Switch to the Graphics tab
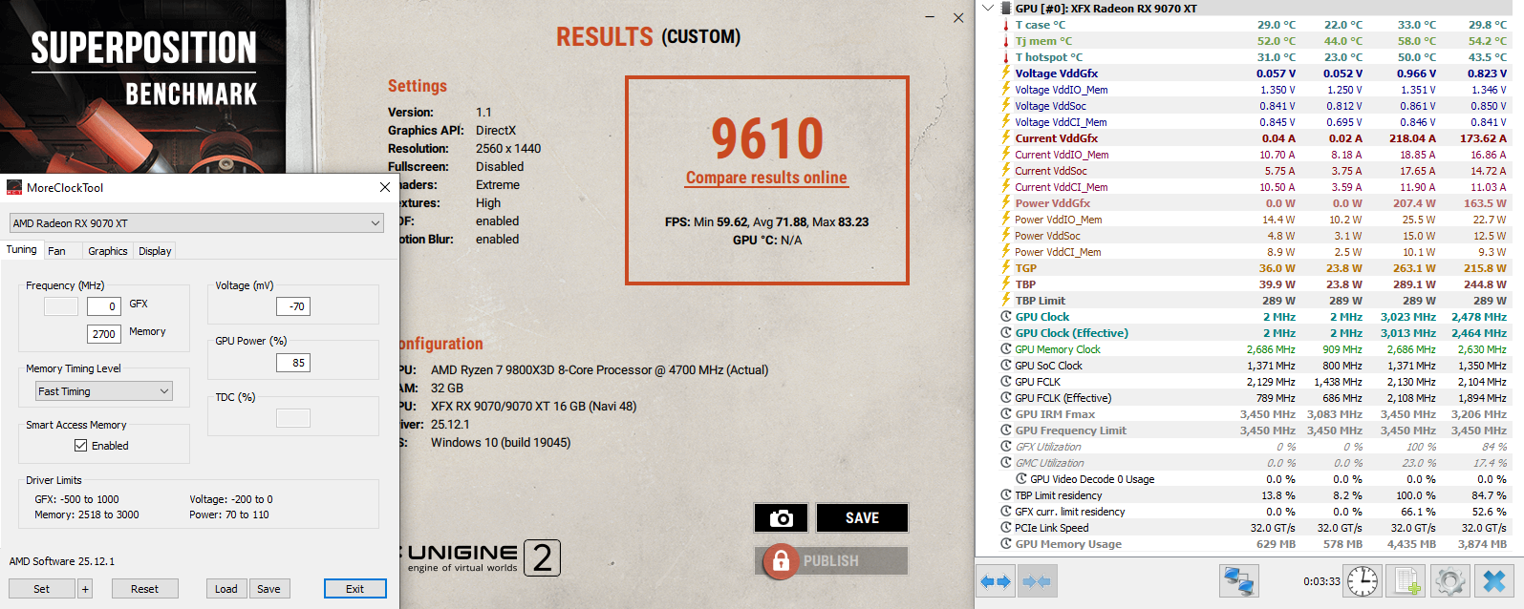This screenshot has width=1524, height=609. [x=108, y=251]
